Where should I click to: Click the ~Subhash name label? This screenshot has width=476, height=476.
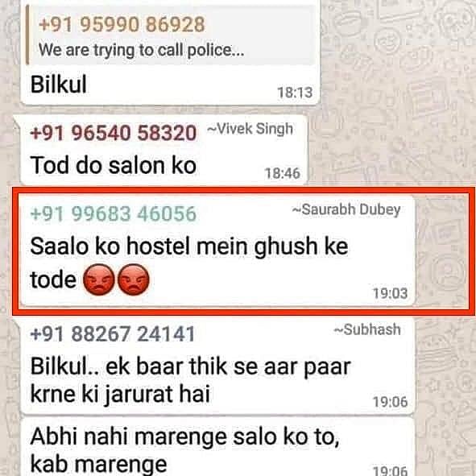[367, 329]
